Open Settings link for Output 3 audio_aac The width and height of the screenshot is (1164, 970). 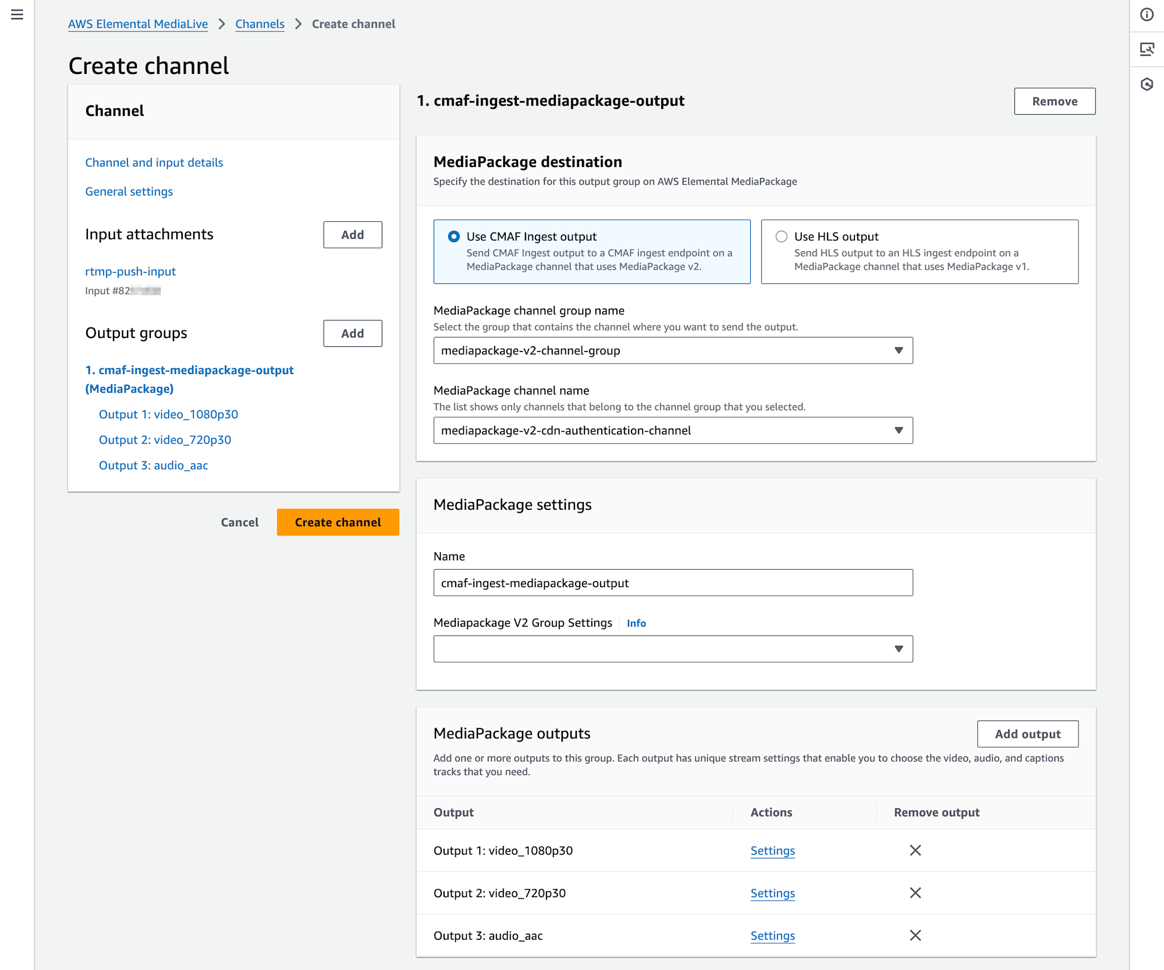coord(772,936)
